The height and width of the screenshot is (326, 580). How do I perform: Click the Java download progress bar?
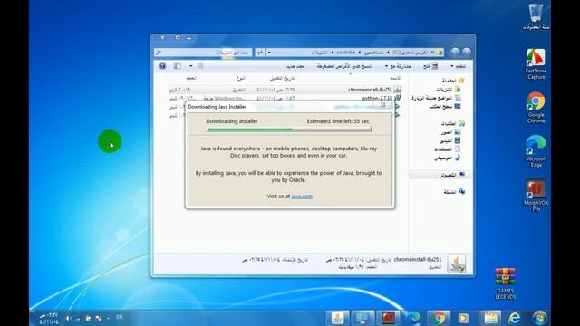coord(289,129)
